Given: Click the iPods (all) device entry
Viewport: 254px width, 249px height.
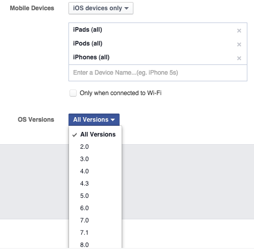Looking at the screenshot, I should (88, 43).
